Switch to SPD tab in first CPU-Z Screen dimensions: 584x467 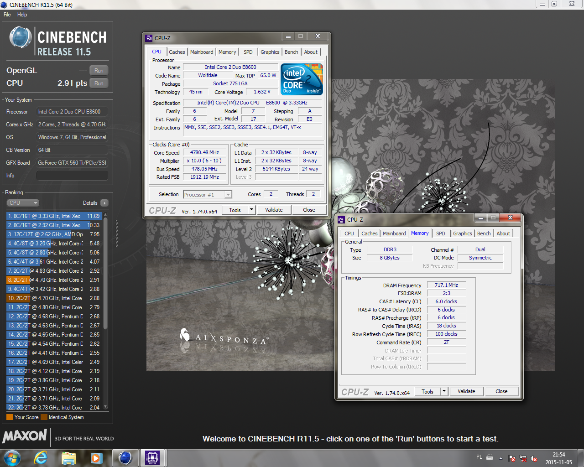(x=248, y=52)
